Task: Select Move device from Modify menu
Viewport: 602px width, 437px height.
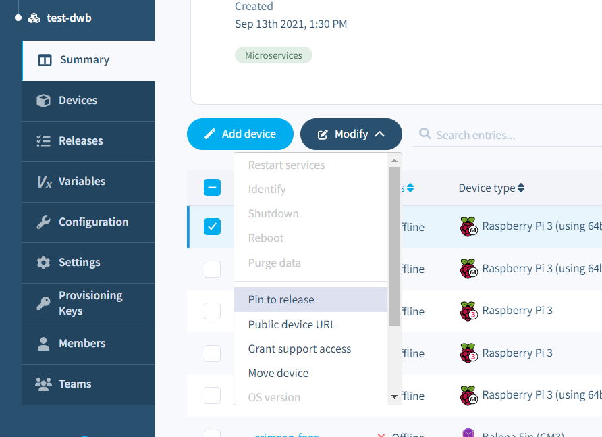Action: 278,373
